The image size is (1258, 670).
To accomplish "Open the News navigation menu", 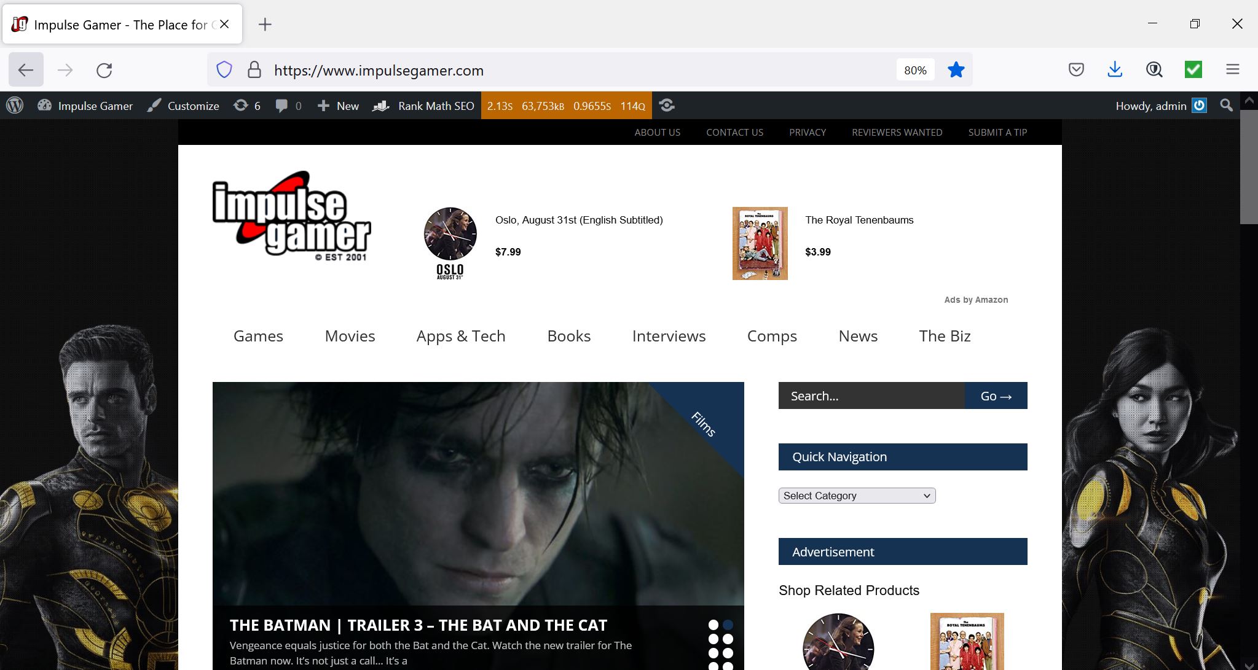I will tap(858, 336).
